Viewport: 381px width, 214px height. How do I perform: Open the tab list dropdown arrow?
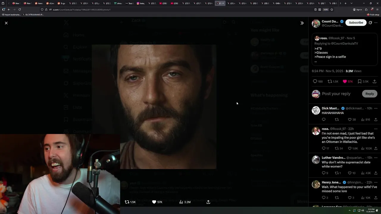click(x=352, y=3)
